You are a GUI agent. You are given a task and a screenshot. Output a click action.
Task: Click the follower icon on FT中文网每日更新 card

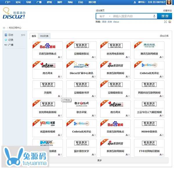(x=160, y=154)
